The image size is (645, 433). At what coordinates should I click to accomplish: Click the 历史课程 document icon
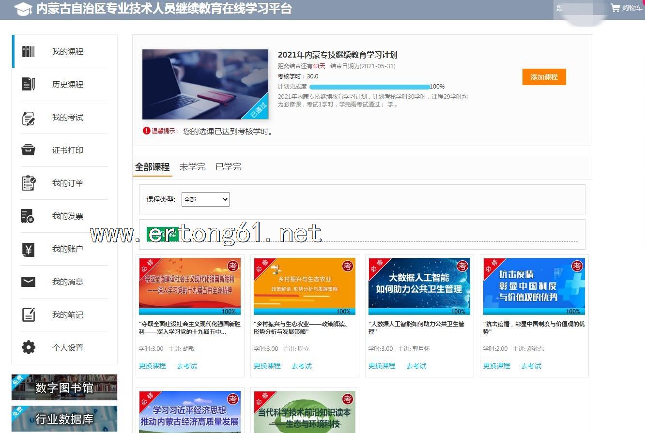tap(29, 84)
